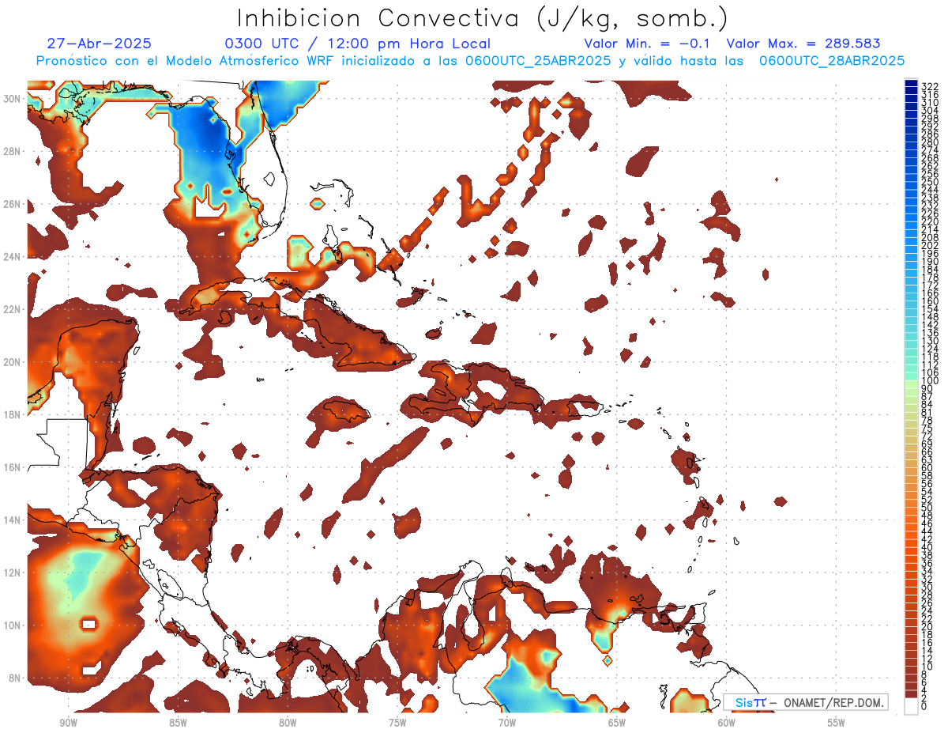Click the darkest blue swatch on the color scale

pyautogui.click(x=912, y=84)
